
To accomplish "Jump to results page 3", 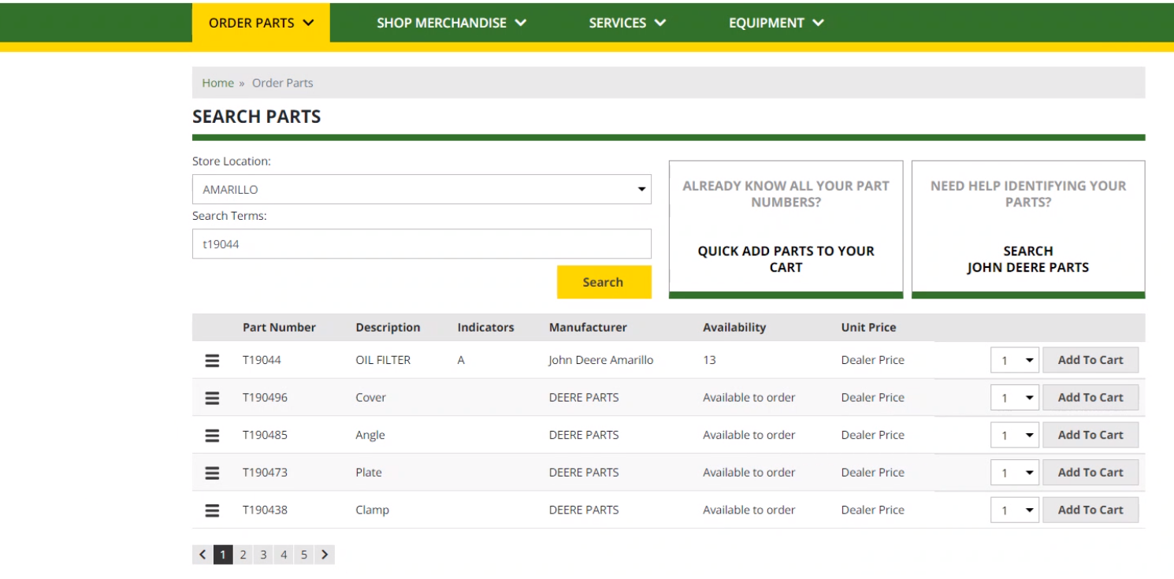I will [x=263, y=554].
